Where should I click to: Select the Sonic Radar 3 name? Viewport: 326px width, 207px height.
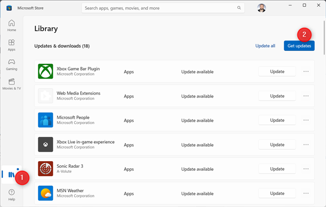point(70,166)
